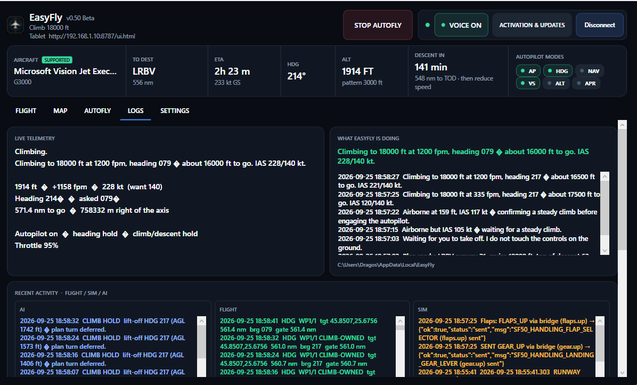
Task: Click the pattern 3000 ft text
Action: tap(362, 83)
